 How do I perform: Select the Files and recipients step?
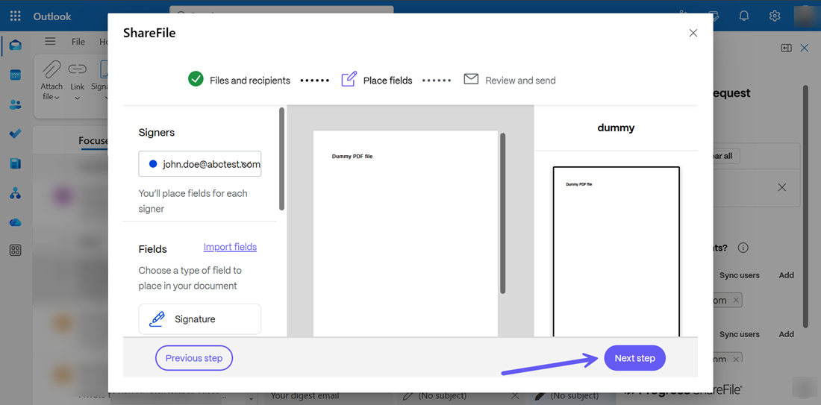pyautogui.click(x=250, y=81)
